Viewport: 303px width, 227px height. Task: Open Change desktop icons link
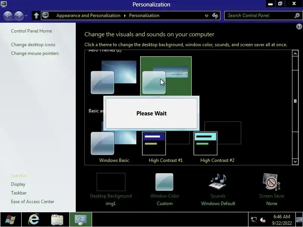[x=33, y=45]
